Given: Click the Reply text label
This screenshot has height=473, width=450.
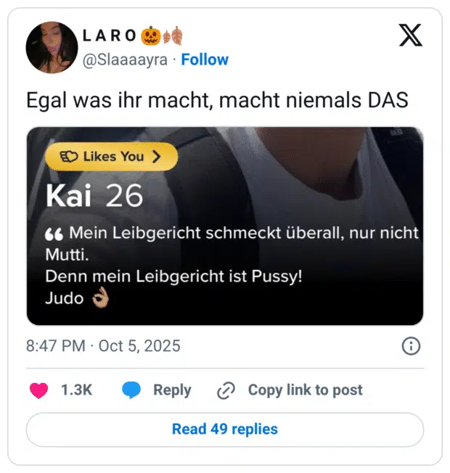Looking at the screenshot, I should pyautogui.click(x=172, y=390).
